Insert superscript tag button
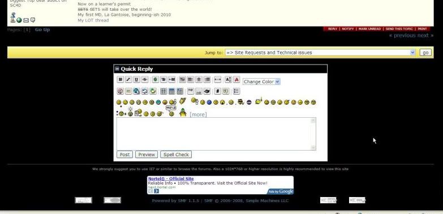 191,91
